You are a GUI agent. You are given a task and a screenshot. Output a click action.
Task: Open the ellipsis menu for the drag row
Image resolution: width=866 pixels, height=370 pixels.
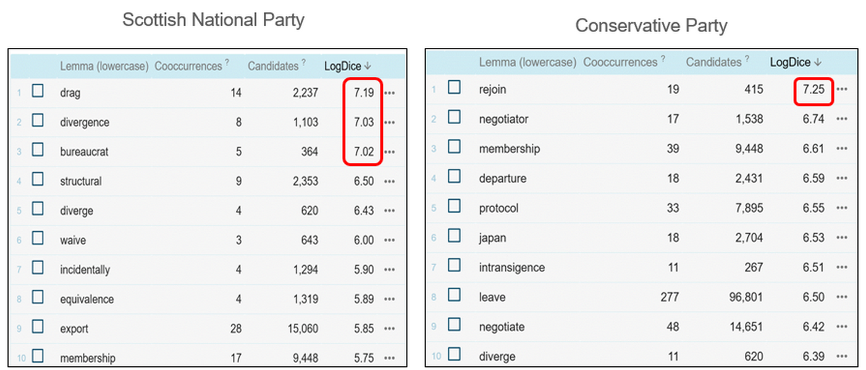390,92
